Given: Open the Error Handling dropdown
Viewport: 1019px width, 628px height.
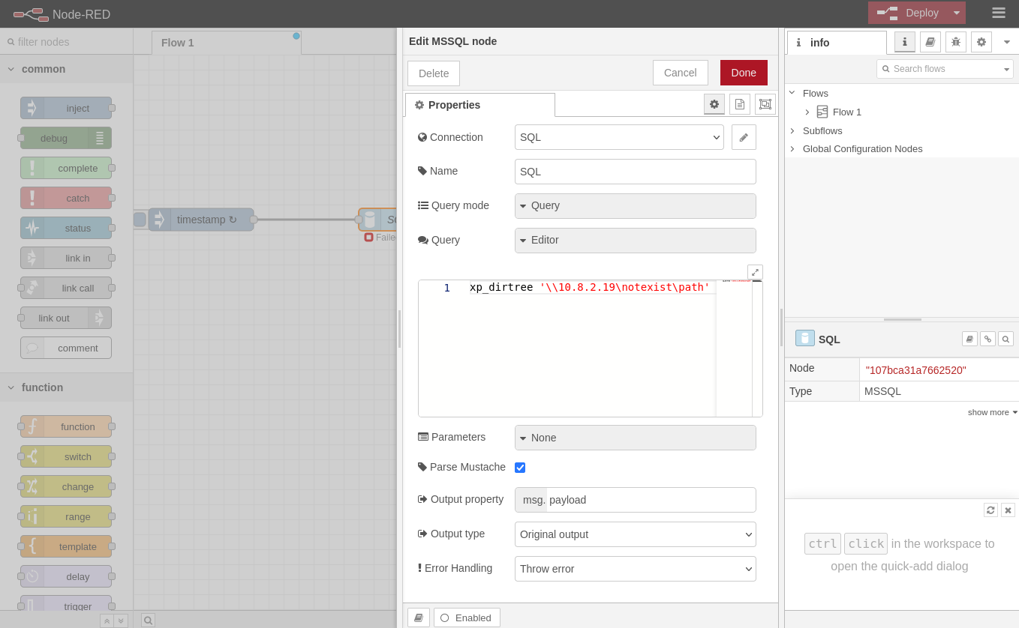Looking at the screenshot, I should [x=636, y=569].
